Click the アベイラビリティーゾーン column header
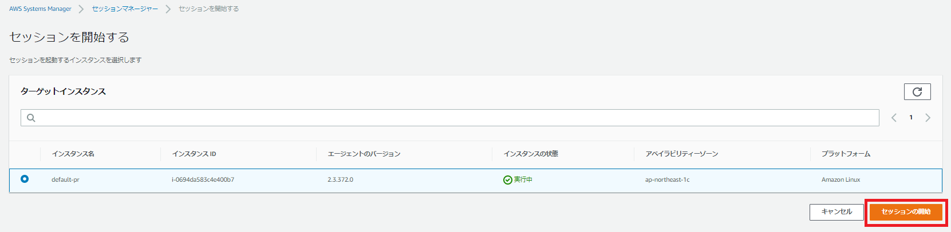 click(681, 154)
